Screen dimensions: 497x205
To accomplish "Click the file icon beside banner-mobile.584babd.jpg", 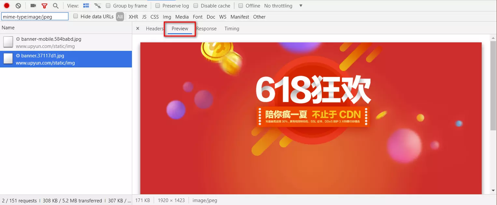I will [8, 42].
